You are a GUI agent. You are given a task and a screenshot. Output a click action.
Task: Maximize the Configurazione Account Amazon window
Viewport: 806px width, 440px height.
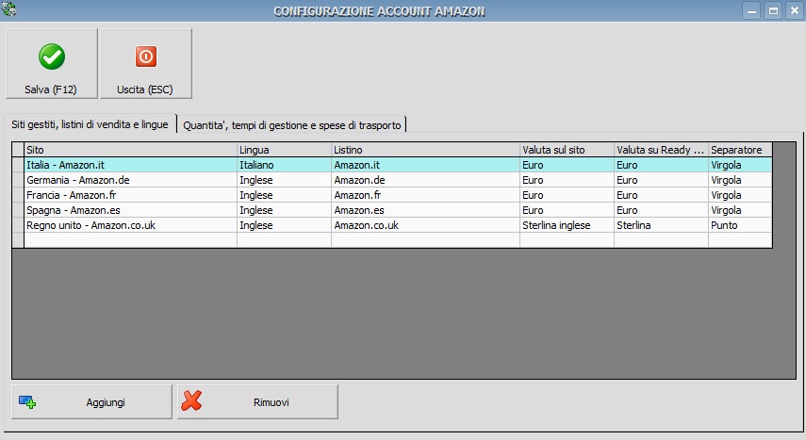773,10
